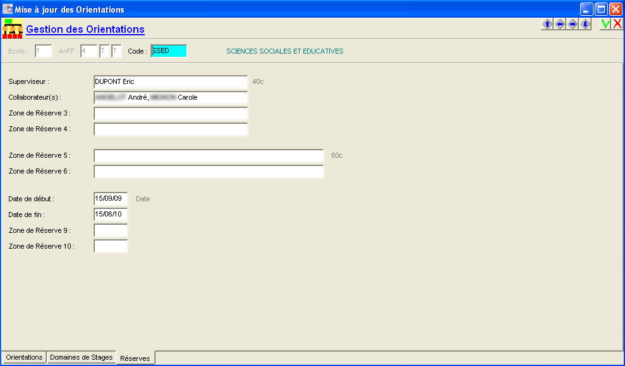Click the blue left arrow navigation icon

[x=560, y=24]
